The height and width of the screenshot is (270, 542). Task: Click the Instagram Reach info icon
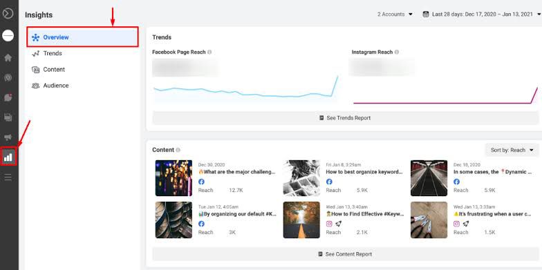[397, 52]
